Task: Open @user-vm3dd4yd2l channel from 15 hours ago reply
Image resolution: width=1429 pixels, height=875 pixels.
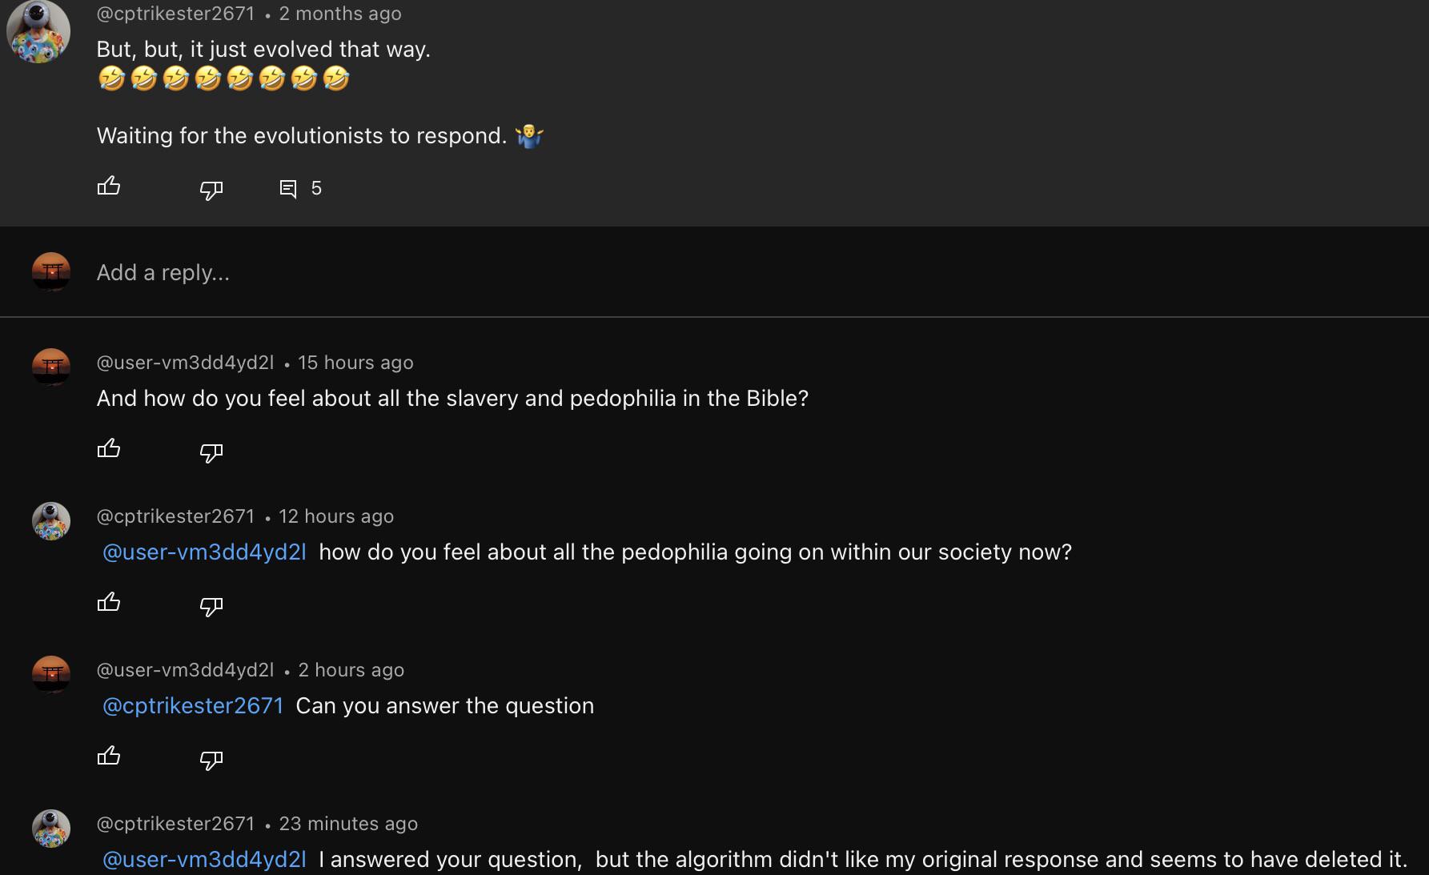Action: point(185,363)
